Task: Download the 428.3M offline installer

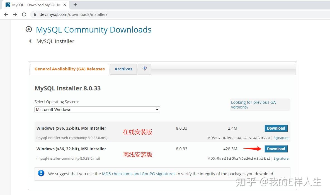Action: [276, 149]
